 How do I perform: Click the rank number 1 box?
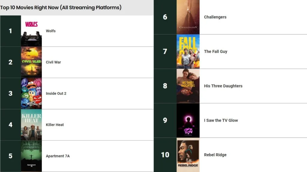pos(10,31)
